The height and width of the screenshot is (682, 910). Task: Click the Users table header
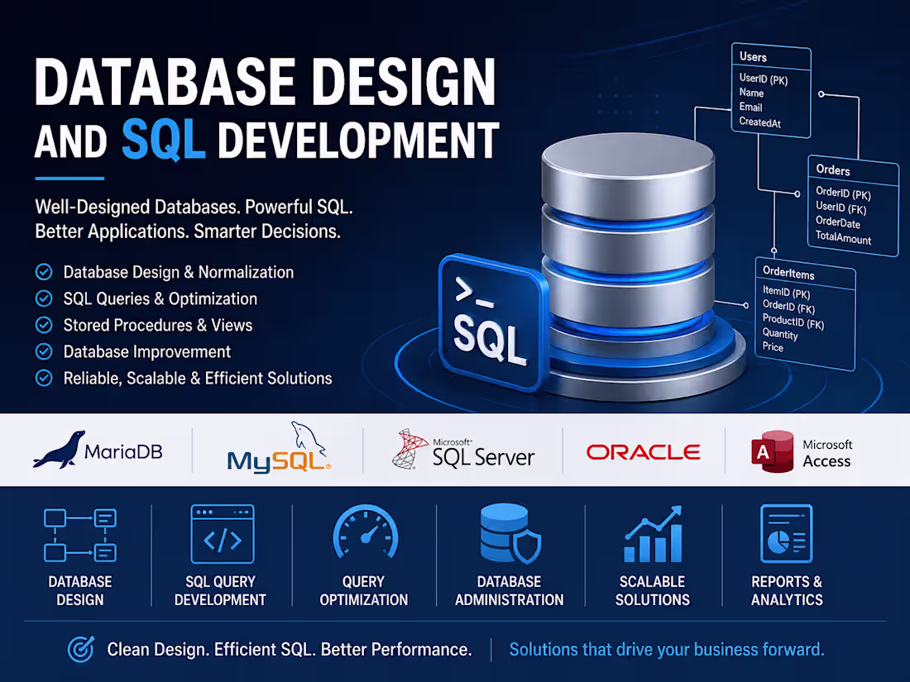tap(771, 57)
